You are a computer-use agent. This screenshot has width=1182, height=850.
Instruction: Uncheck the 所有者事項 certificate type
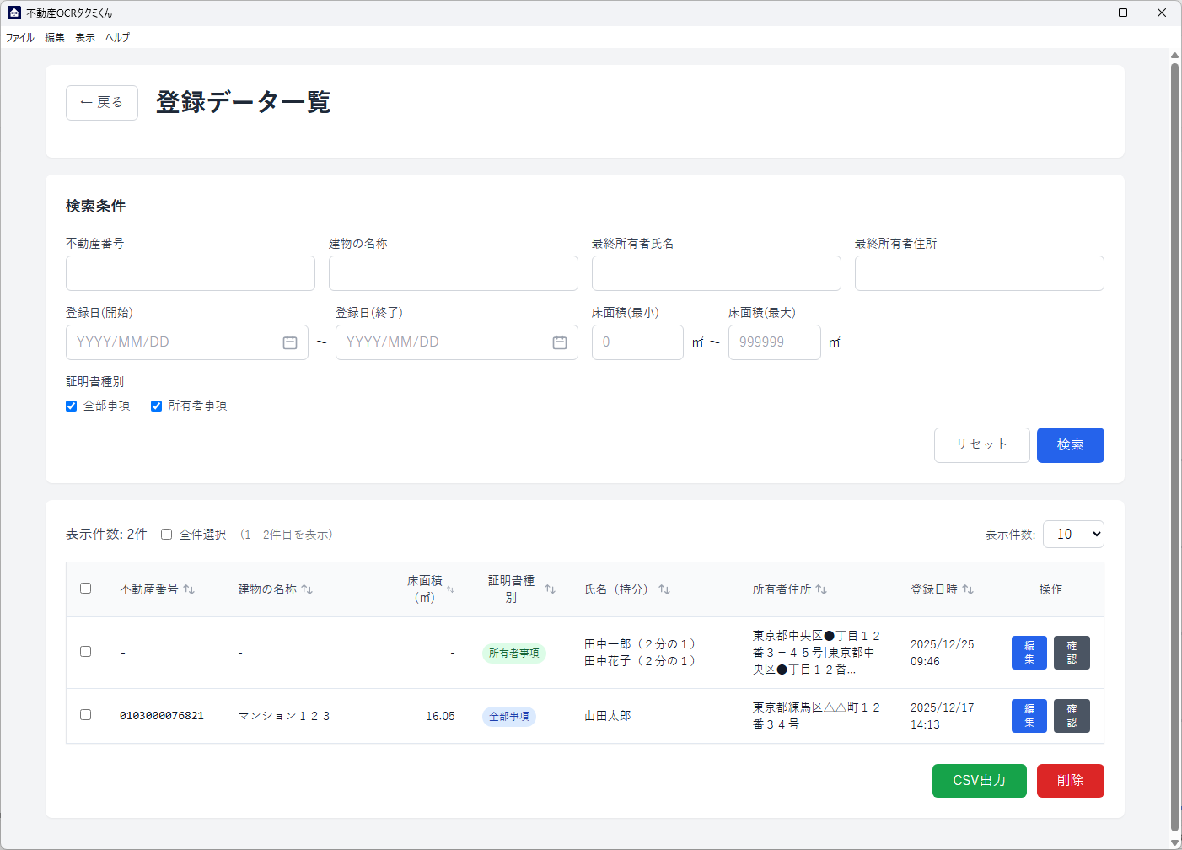pos(156,406)
